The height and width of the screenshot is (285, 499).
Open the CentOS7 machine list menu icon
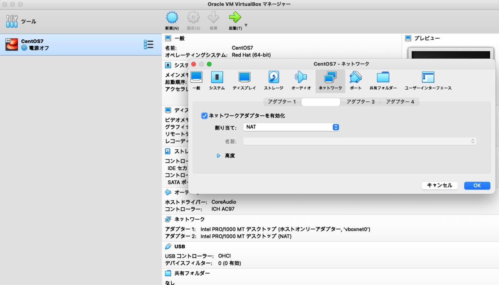(x=148, y=44)
